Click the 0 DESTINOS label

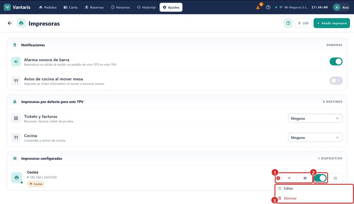click(x=333, y=102)
